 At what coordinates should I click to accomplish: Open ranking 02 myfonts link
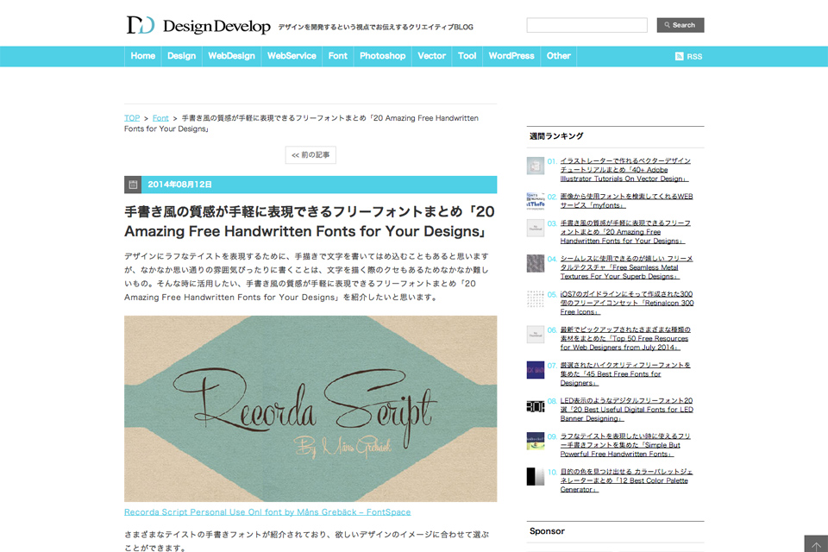626,201
